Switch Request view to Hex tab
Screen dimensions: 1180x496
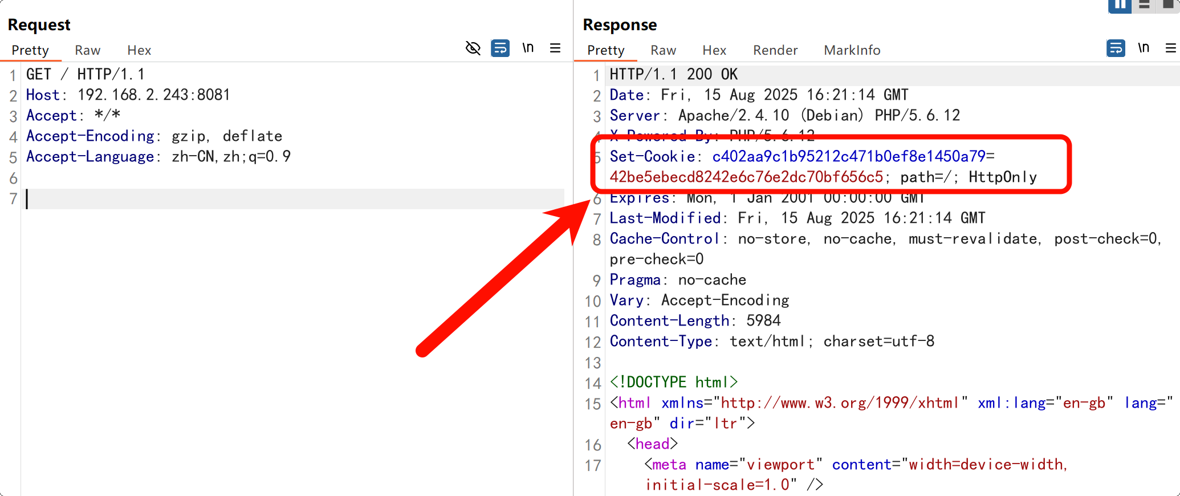pyautogui.click(x=139, y=50)
